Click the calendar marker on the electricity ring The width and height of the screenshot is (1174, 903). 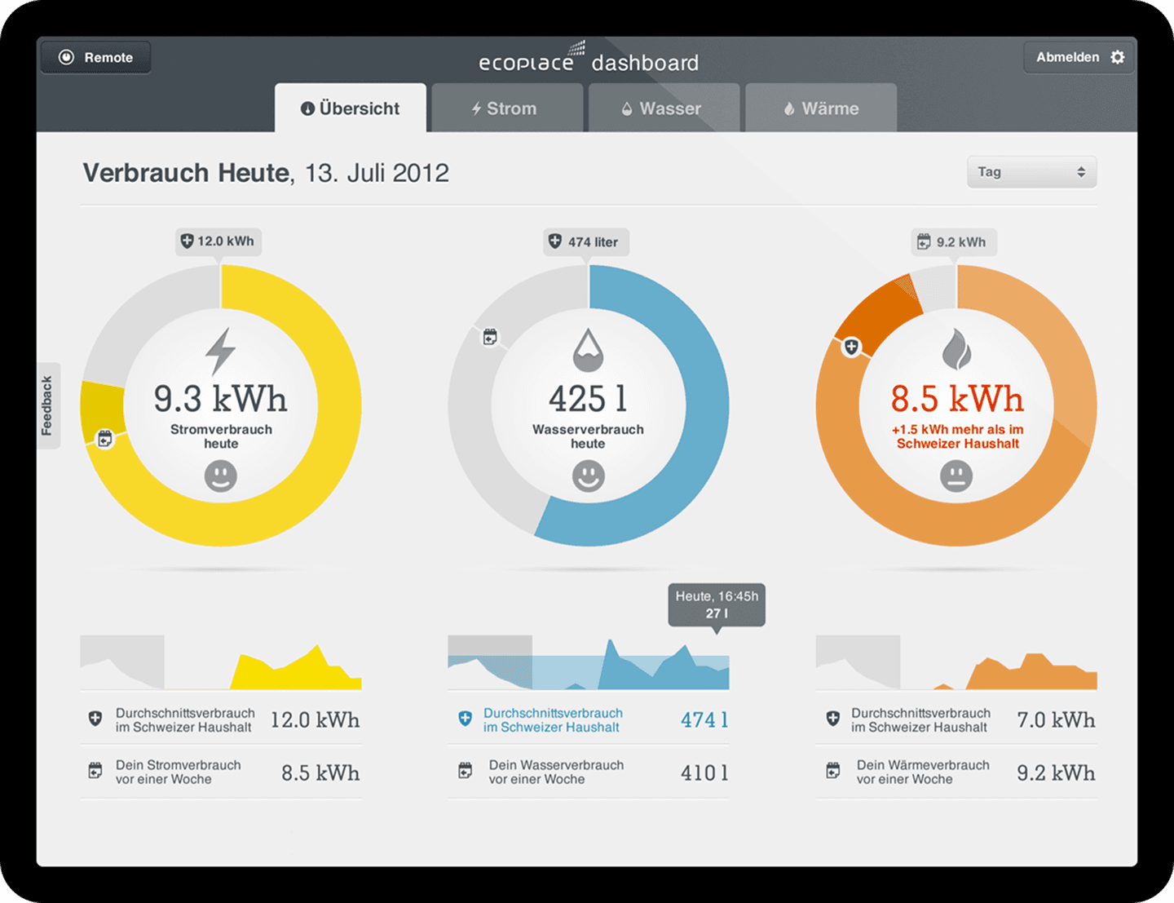(x=105, y=440)
